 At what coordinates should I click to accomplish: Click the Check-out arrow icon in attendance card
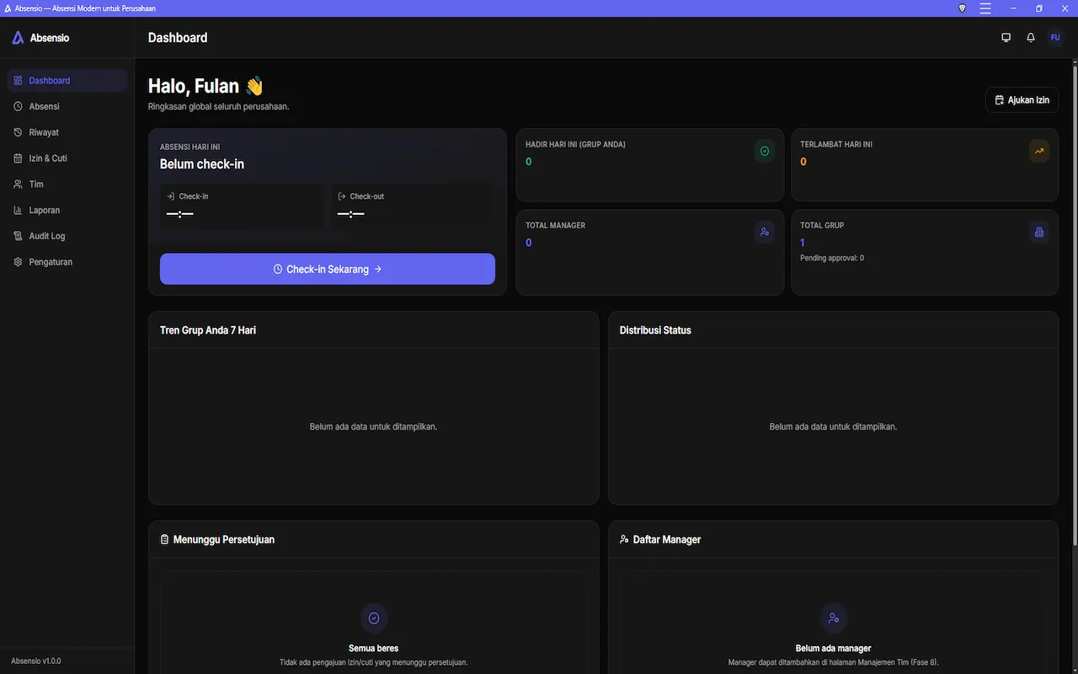click(x=342, y=196)
